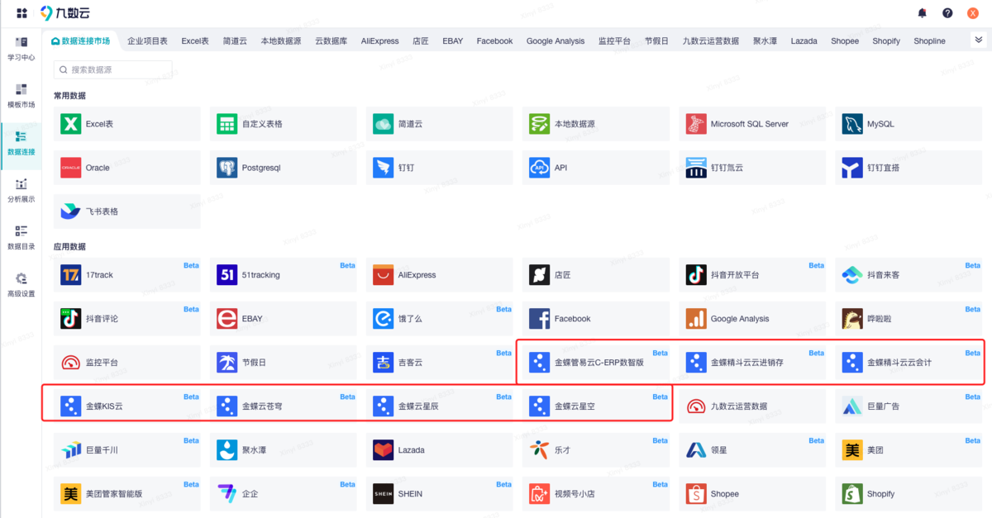Open the 店匠 card under 应用数据
The width and height of the screenshot is (992, 518).
point(596,275)
